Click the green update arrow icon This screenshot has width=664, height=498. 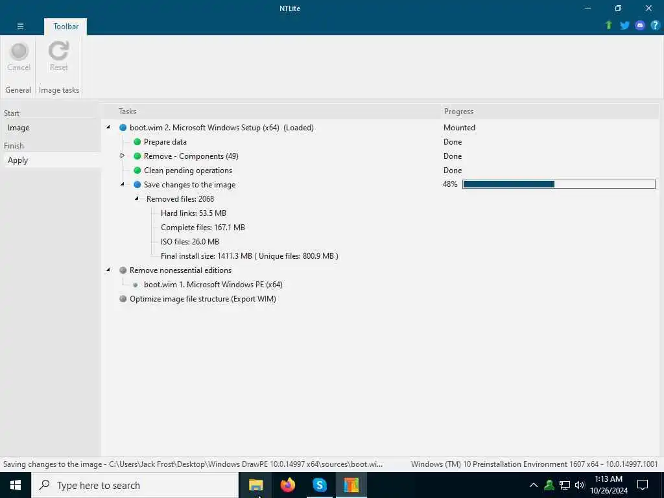coord(608,25)
